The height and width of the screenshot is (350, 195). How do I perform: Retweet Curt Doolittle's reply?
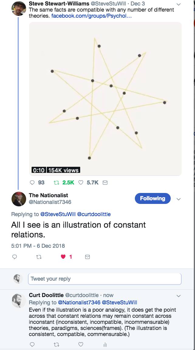56,345
